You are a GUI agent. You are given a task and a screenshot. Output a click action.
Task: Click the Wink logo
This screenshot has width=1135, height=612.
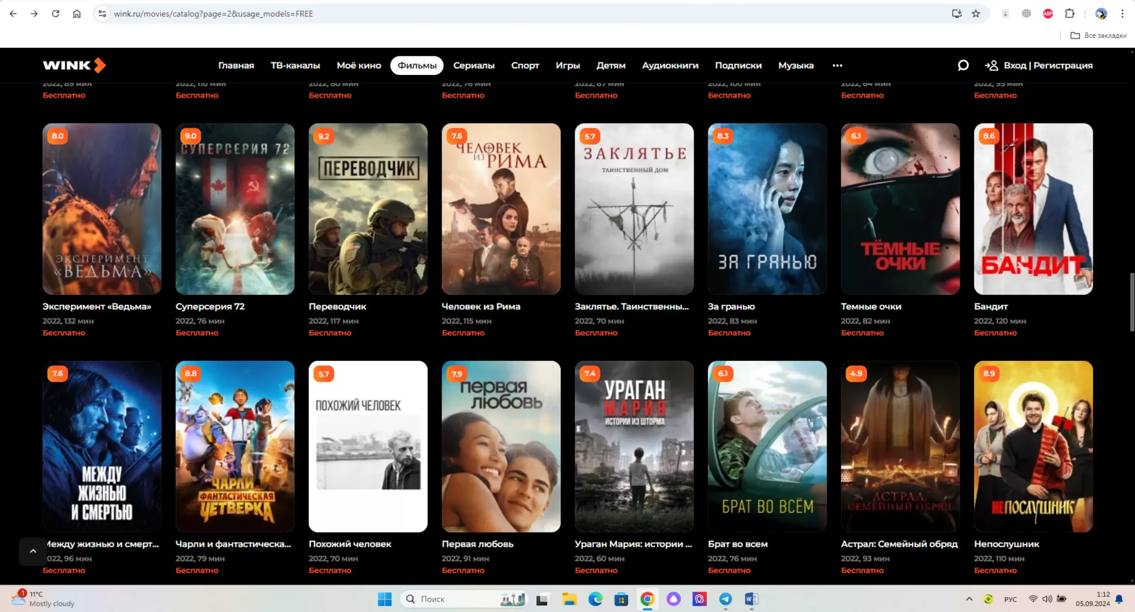tap(74, 65)
